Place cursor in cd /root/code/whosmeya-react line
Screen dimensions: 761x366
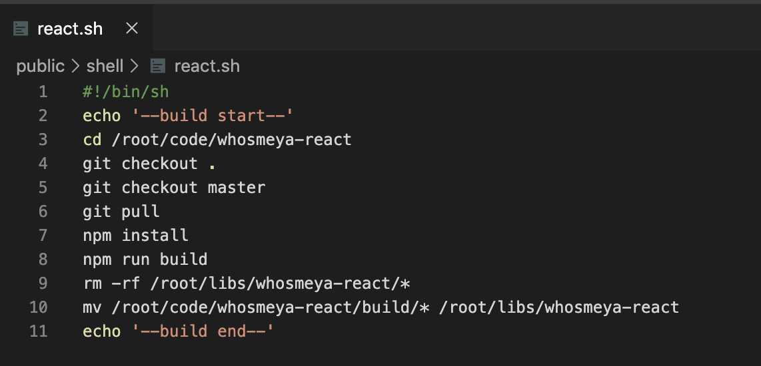pyautogui.click(x=217, y=140)
